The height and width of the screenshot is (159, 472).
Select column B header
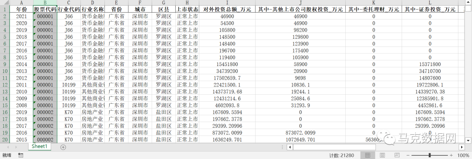(45, 3)
